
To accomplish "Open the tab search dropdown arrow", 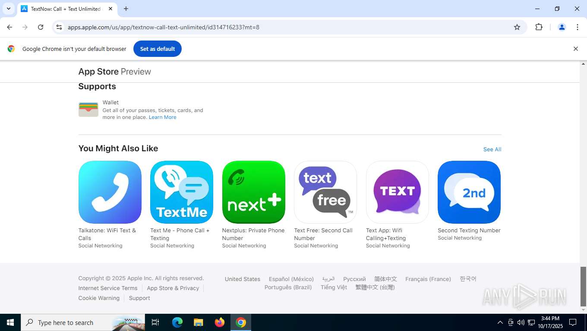I will click(x=8, y=9).
